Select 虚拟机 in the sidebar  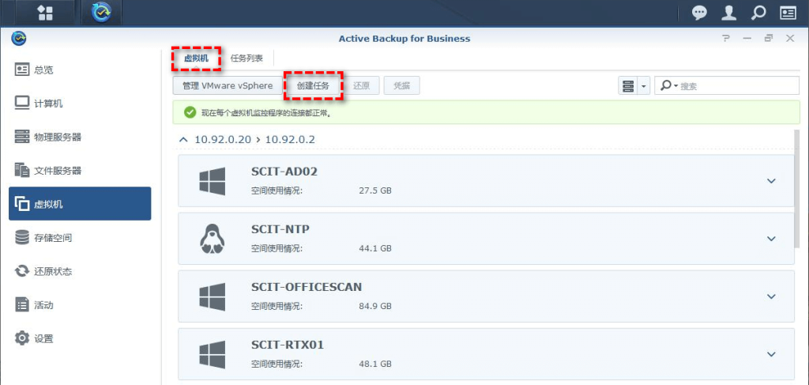(80, 204)
